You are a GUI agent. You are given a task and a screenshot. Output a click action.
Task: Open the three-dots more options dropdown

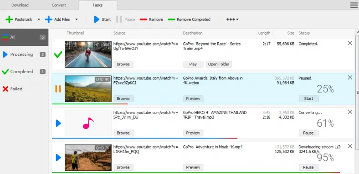[232, 20]
